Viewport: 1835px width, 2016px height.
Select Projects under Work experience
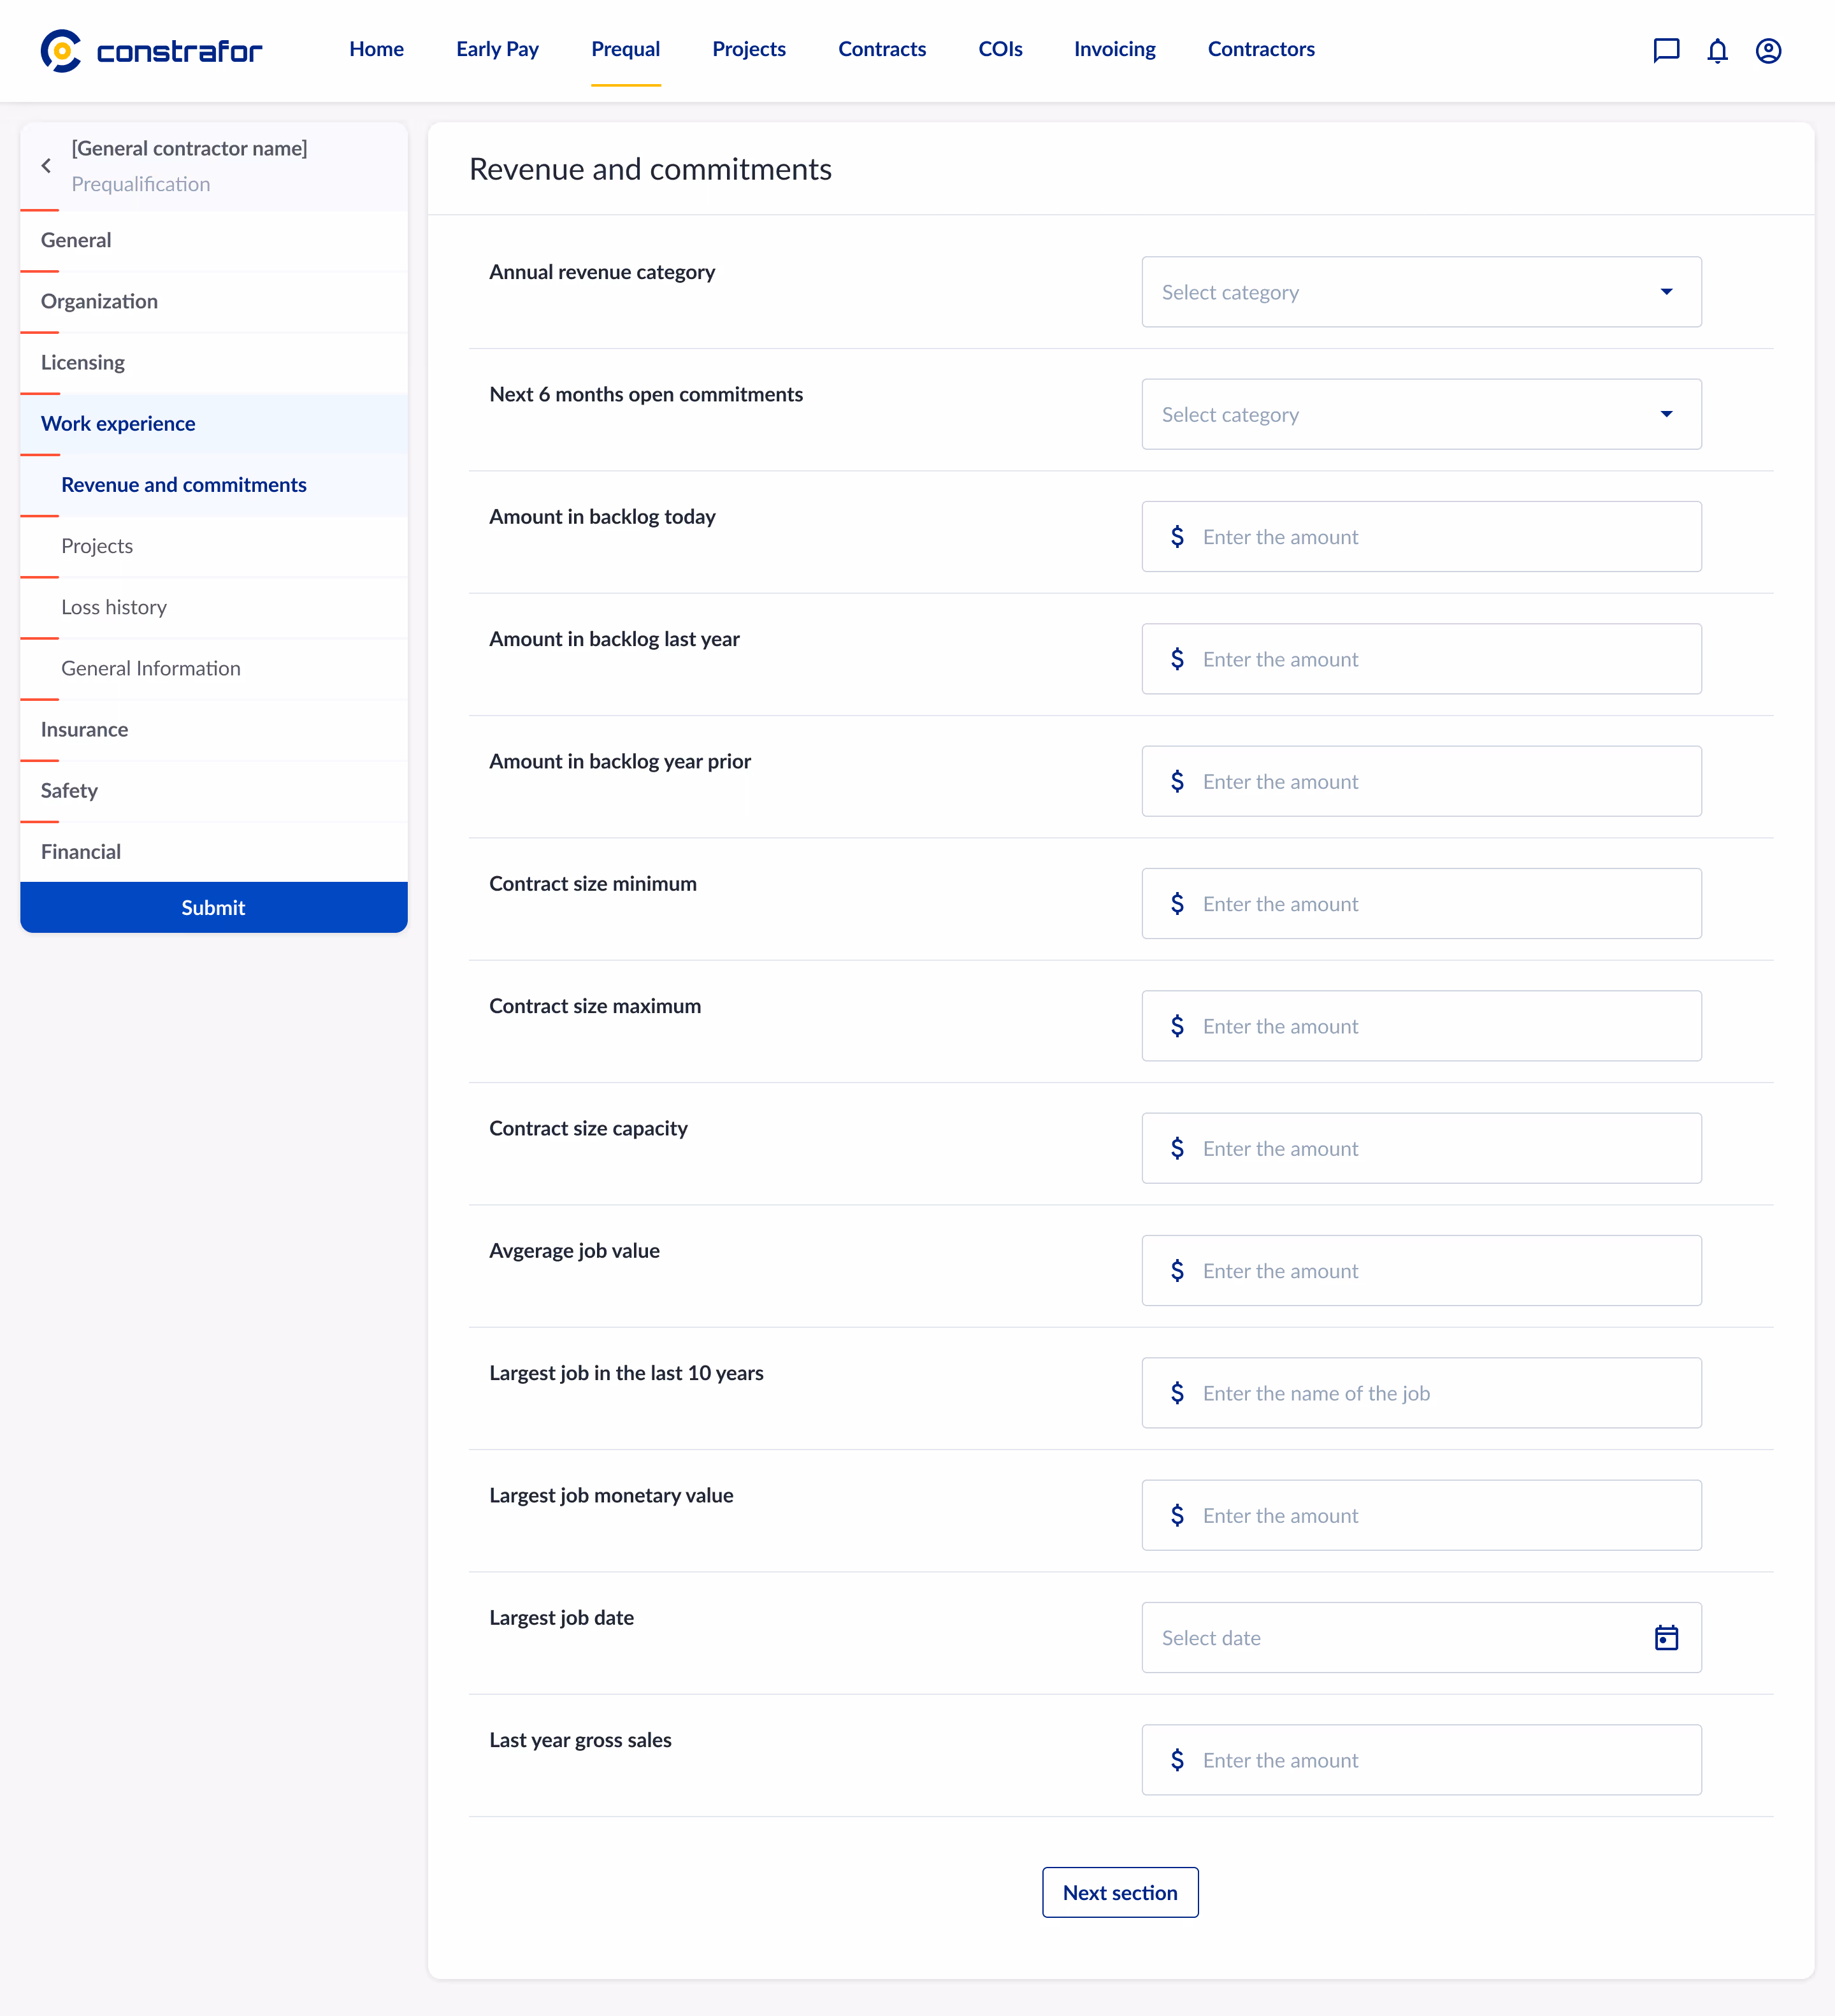pos(214,546)
